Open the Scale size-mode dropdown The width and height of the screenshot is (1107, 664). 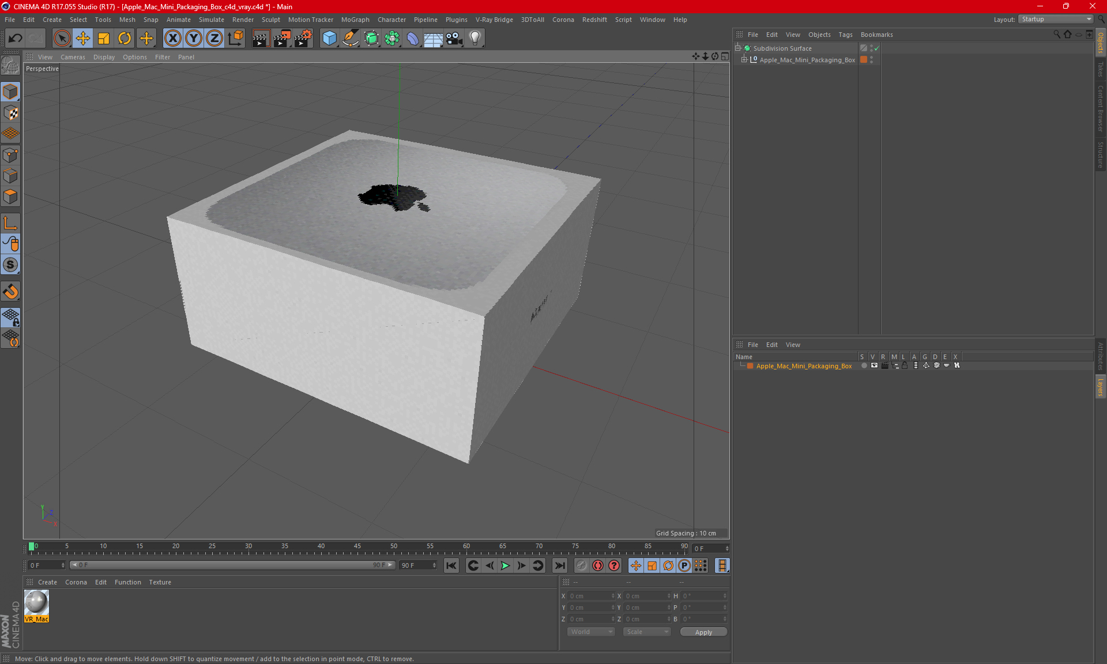tap(647, 632)
